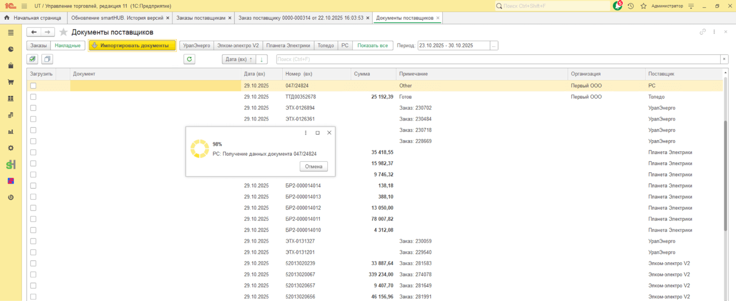Image resolution: width=736 pixels, height=301 pixels.
Task: Copy link using the chain icon
Action: tap(702, 32)
